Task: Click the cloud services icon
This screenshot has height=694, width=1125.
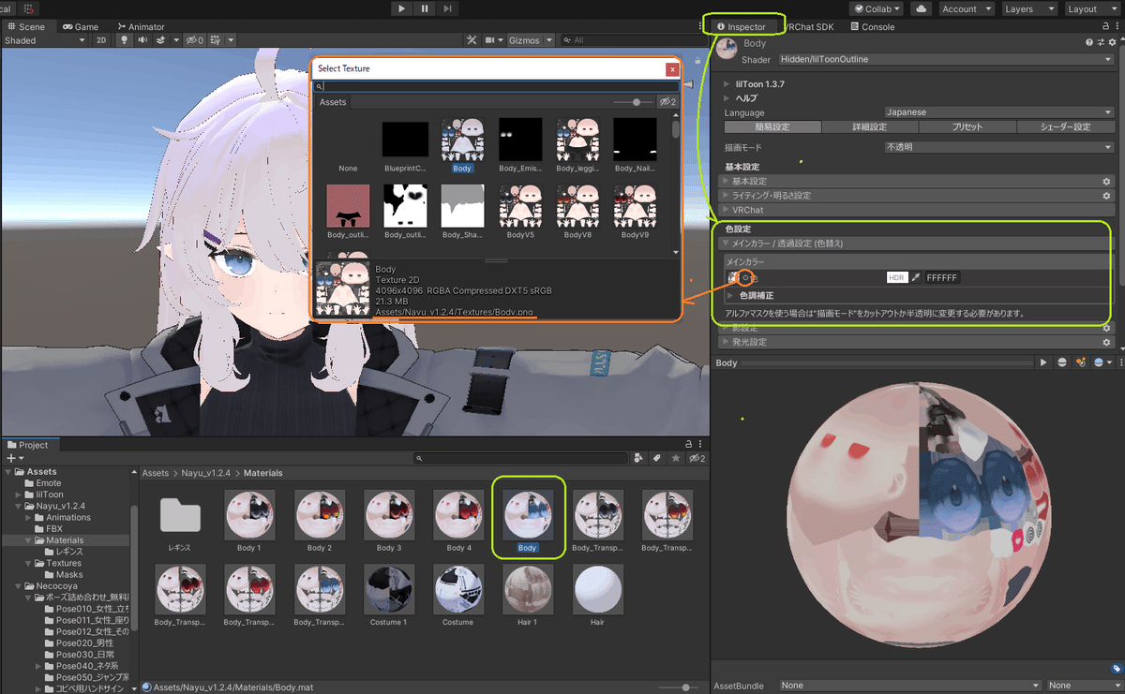Action: click(x=921, y=8)
